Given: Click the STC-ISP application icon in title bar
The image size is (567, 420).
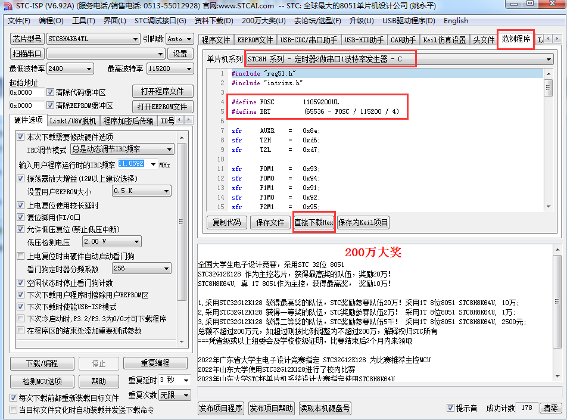Looking at the screenshot, I should 8,5.
